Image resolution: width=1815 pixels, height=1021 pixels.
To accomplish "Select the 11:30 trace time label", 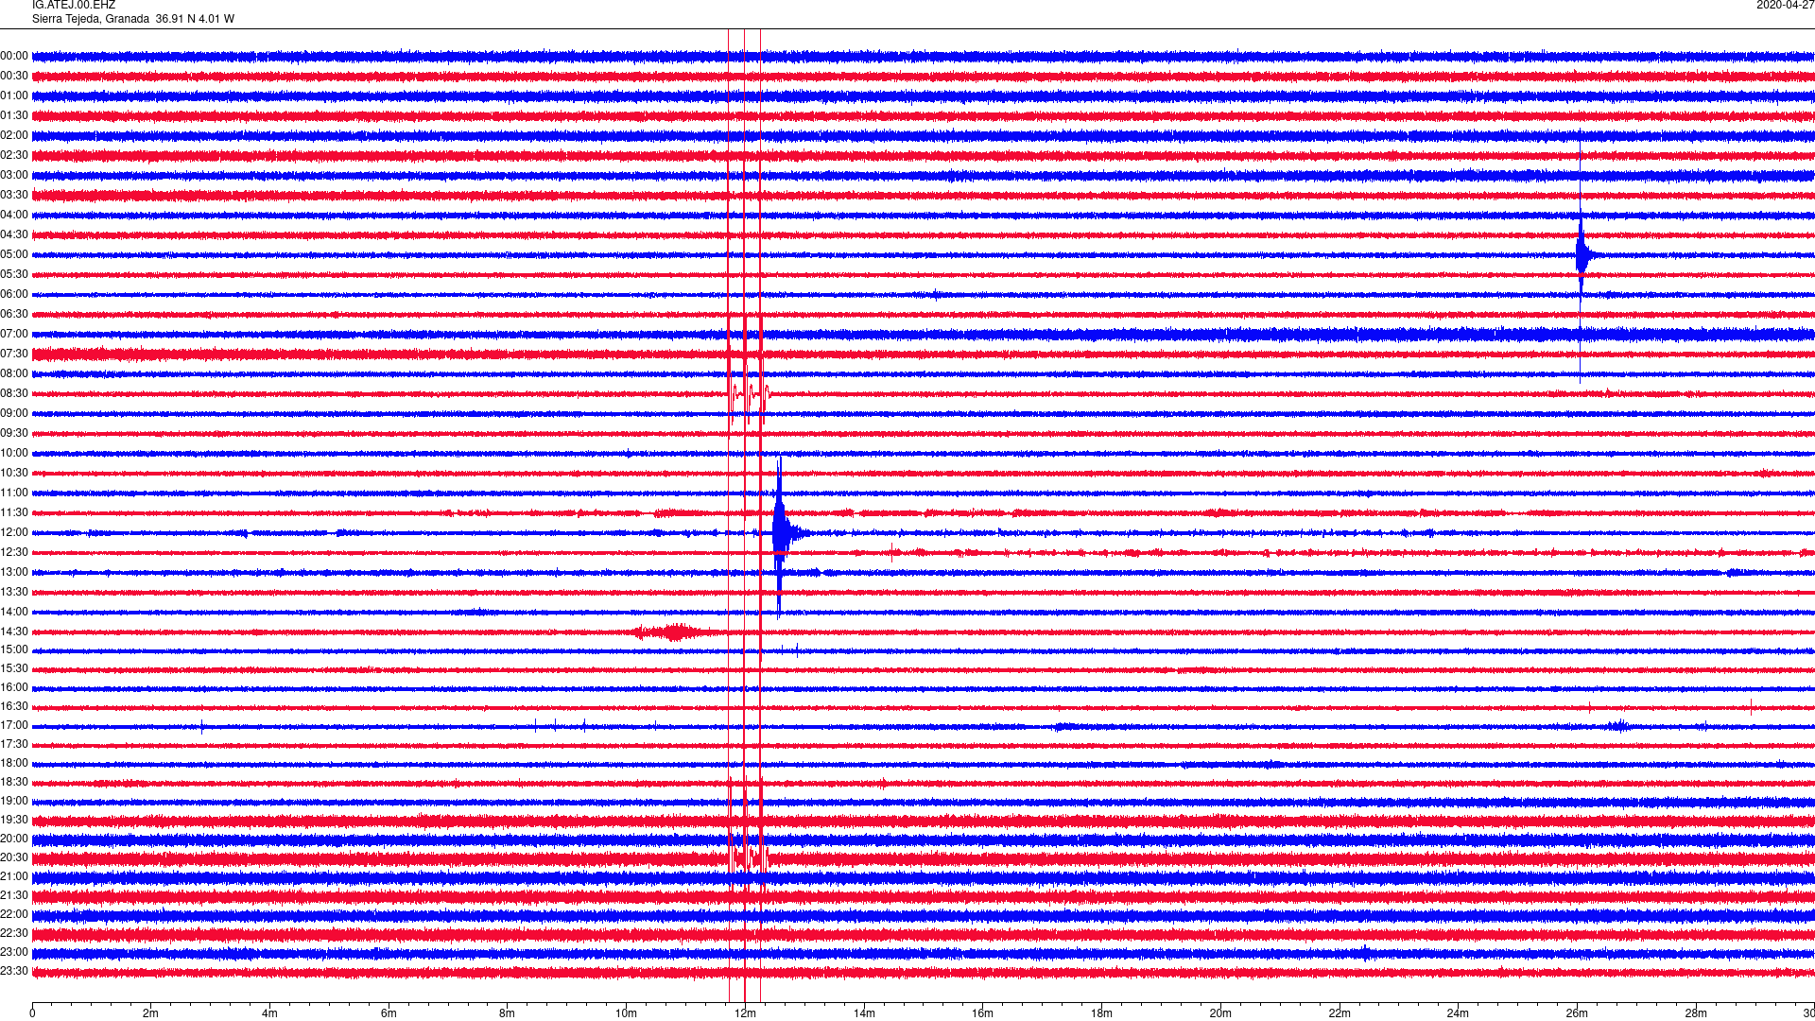I will click(x=14, y=513).
